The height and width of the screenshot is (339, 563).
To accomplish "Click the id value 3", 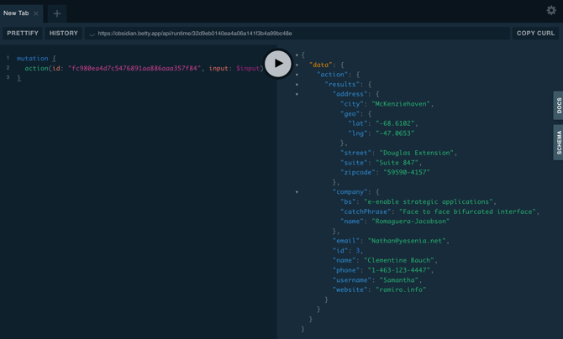I will pyautogui.click(x=358, y=250).
